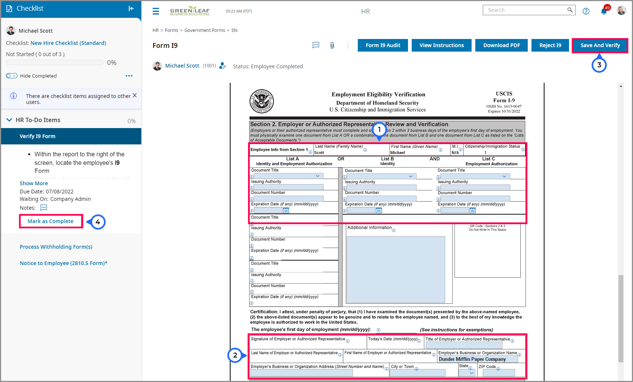Viewport: 633px width, 382px height.
Task: Click List B Document Number input field
Action: coord(382,199)
